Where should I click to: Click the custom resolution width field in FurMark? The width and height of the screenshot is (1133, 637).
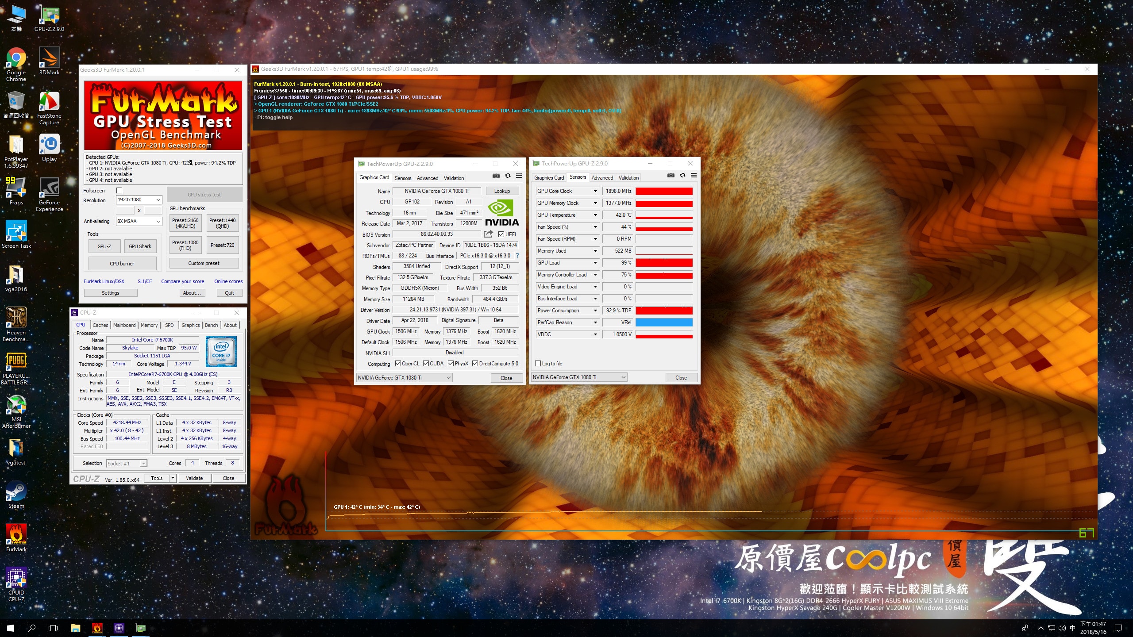pos(126,210)
